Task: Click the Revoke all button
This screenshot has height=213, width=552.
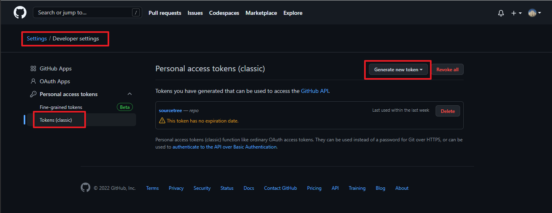Action: pos(447,69)
